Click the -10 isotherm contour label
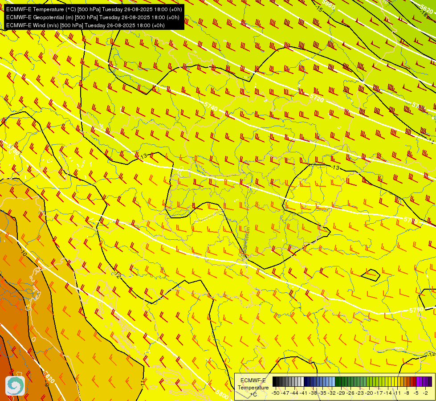The width and height of the screenshot is (436, 401). tap(23, 253)
